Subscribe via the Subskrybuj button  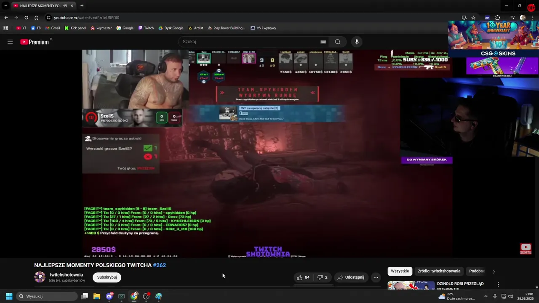107,277
